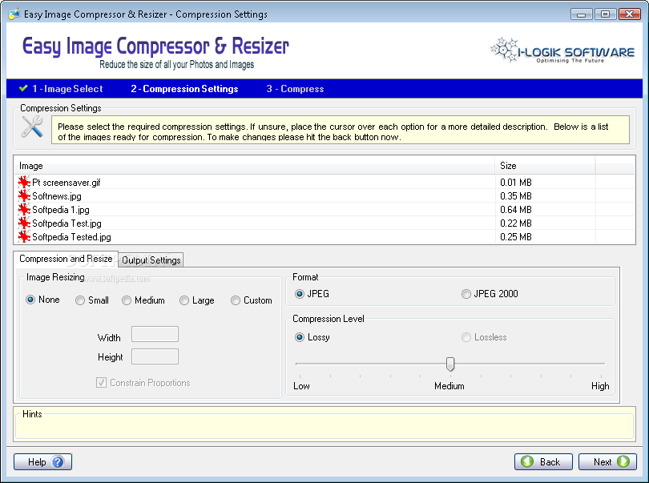Go to step 2 - Compression Settings
This screenshot has width=649, height=483.
pos(184,89)
